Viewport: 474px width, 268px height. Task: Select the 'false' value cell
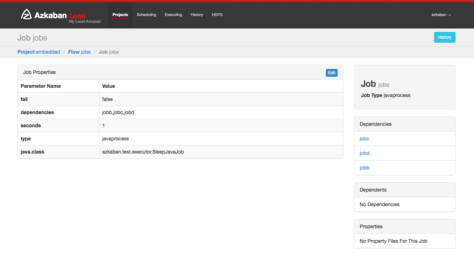coord(221,99)
